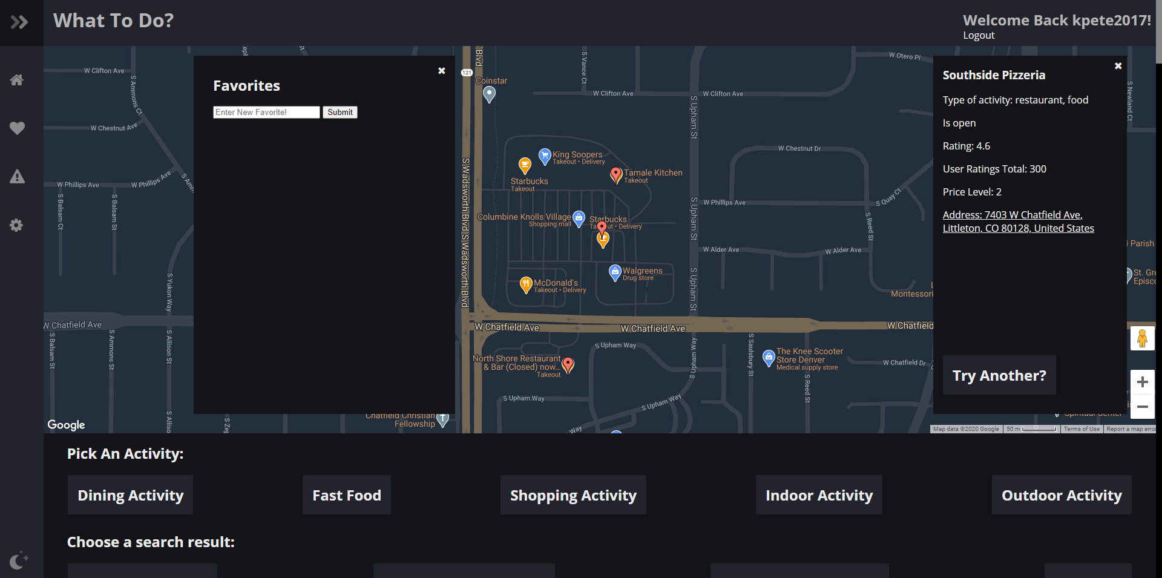Click the red pin above the Starbucks Delivery marker
Screen dimensions: 1162x578
tap(602, 228)
